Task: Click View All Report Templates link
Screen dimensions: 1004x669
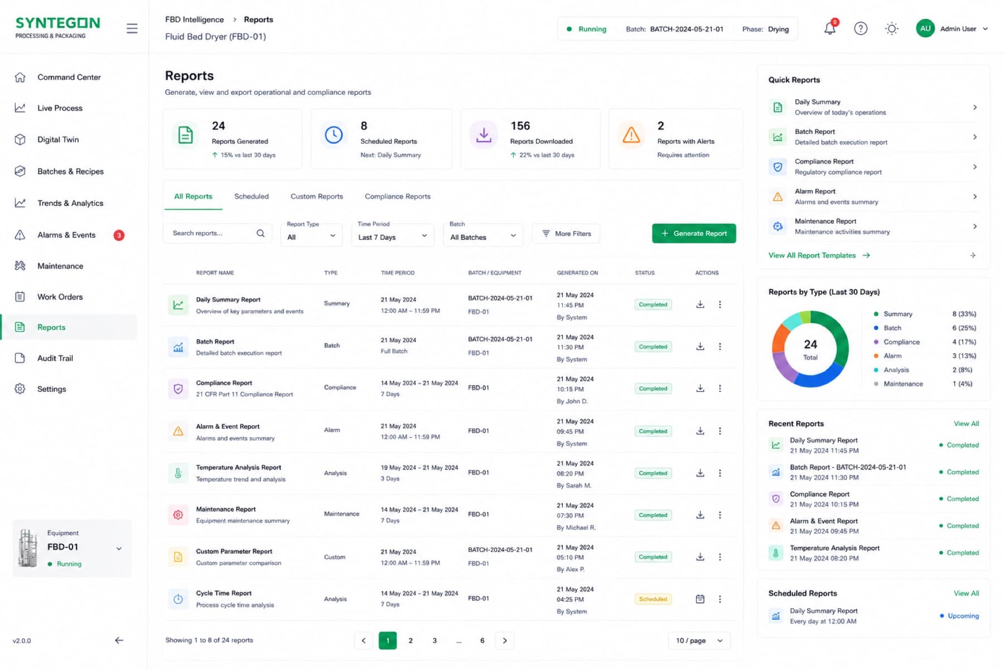Action: [819, 255]
